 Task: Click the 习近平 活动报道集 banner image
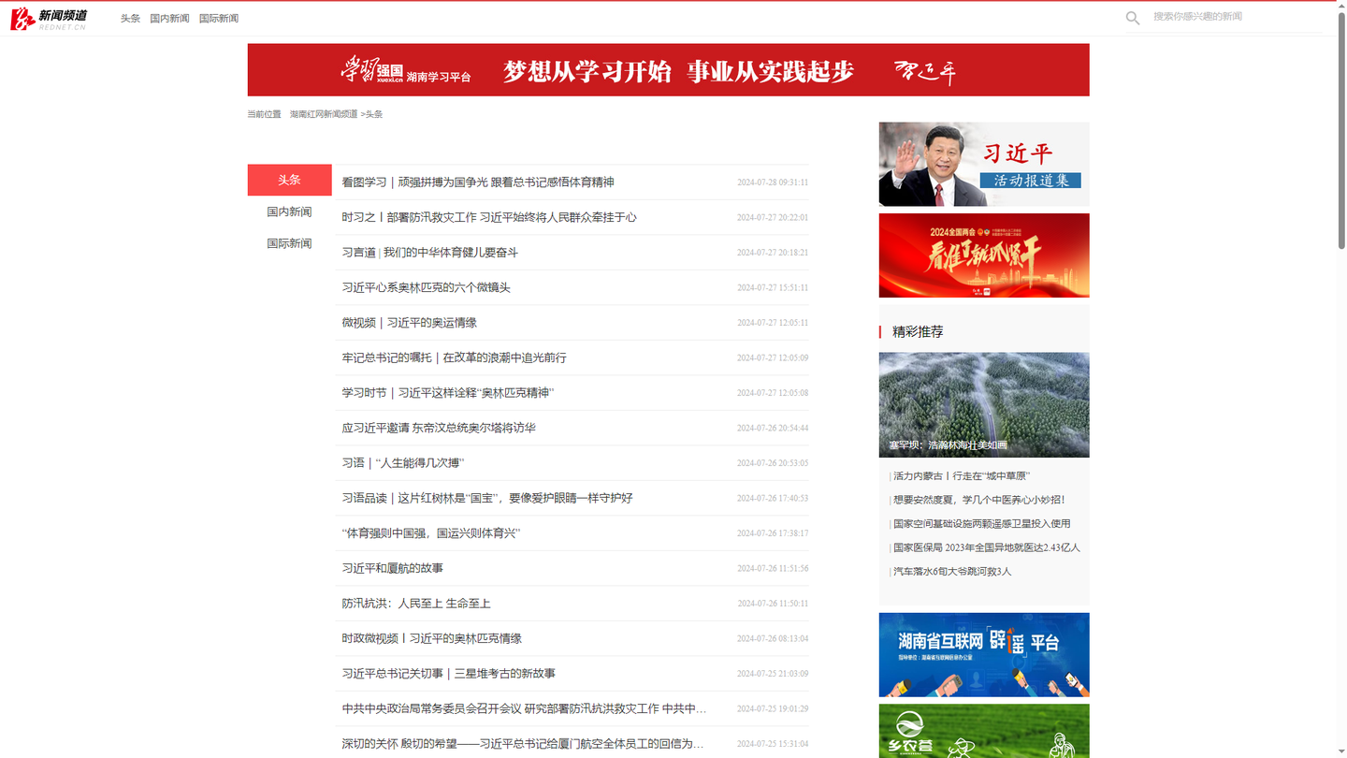(984, 164)
